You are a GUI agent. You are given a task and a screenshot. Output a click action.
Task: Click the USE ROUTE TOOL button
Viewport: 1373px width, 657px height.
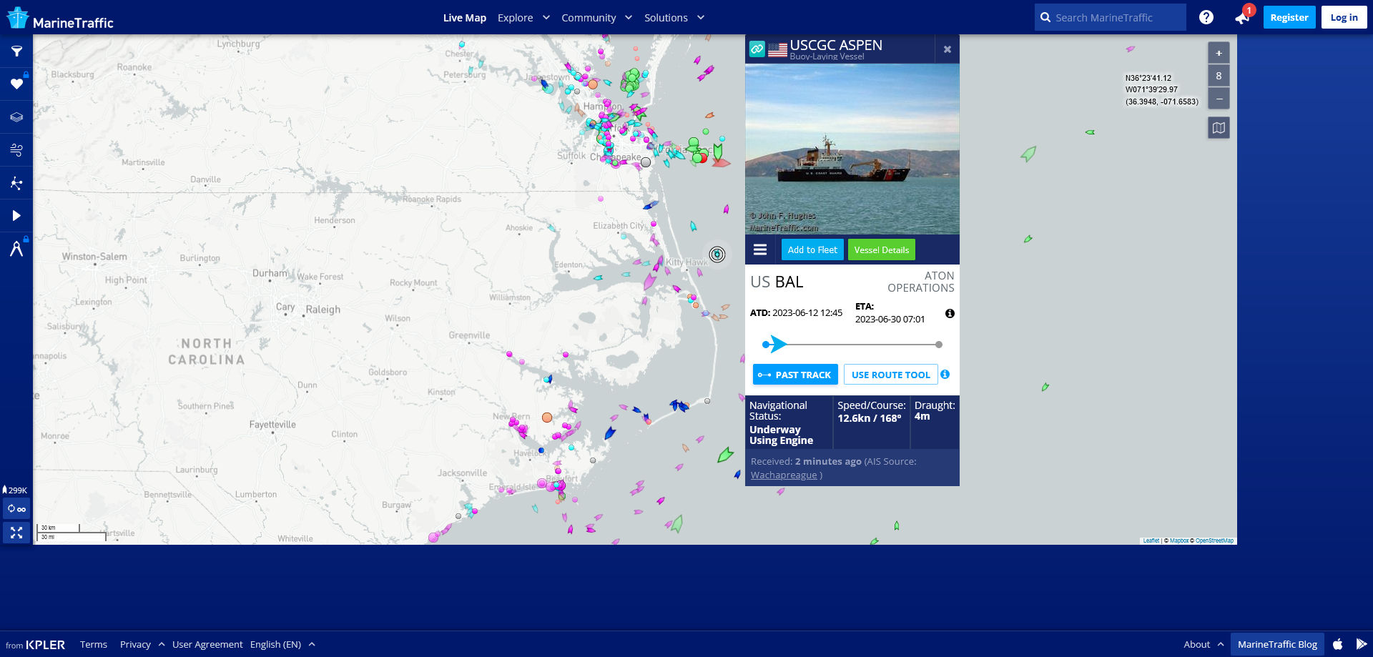point(890,375)
